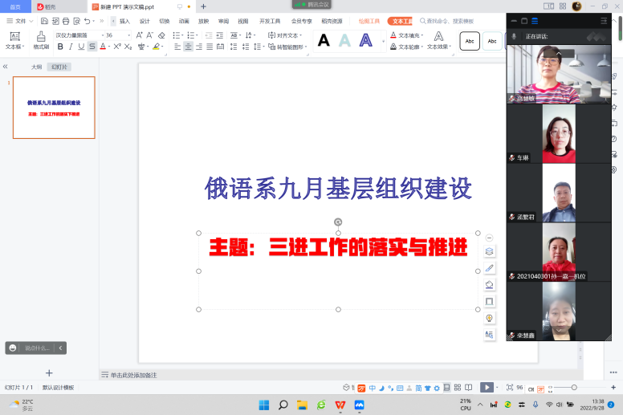
Task: Toggle bold formatting
Action: tap(60, 47)
